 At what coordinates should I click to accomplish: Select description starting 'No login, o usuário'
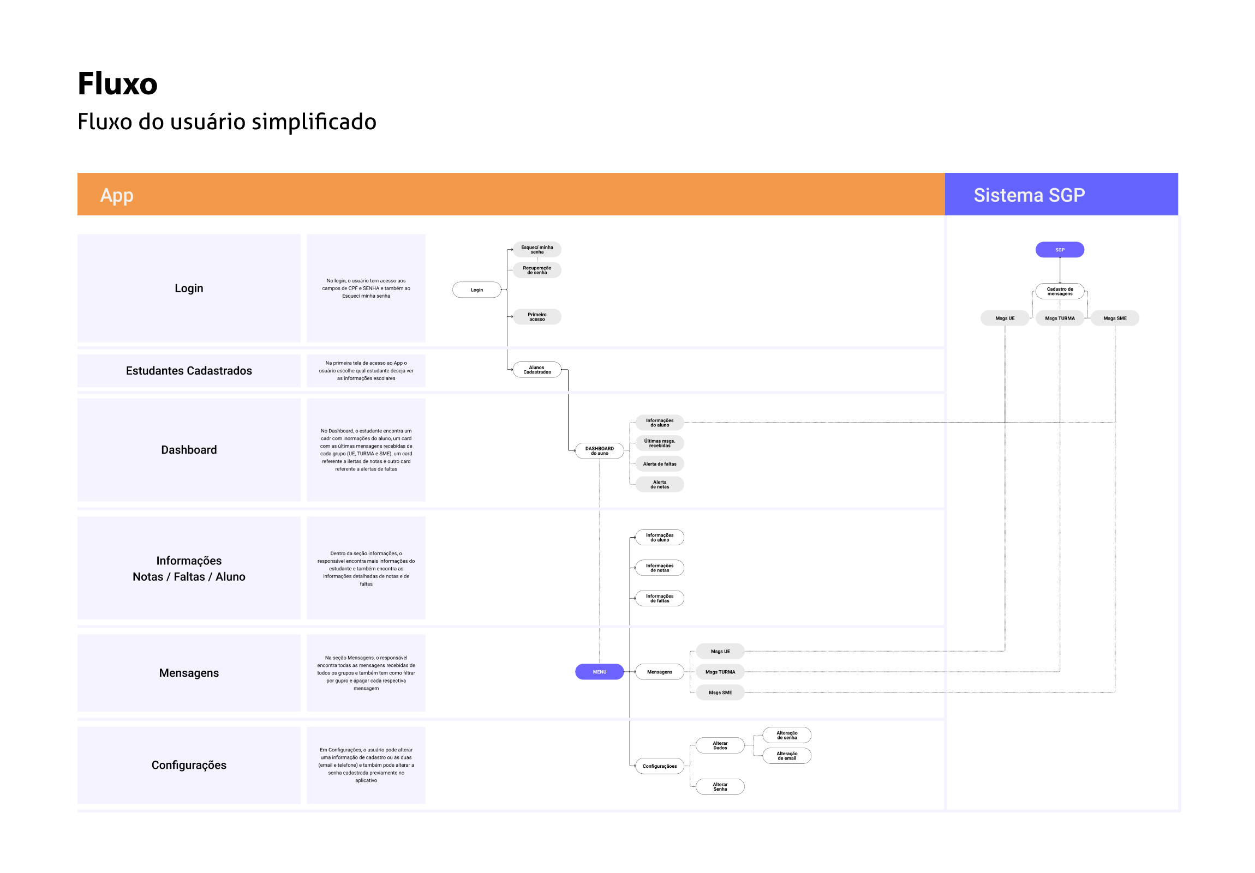(x=366, y=288)
